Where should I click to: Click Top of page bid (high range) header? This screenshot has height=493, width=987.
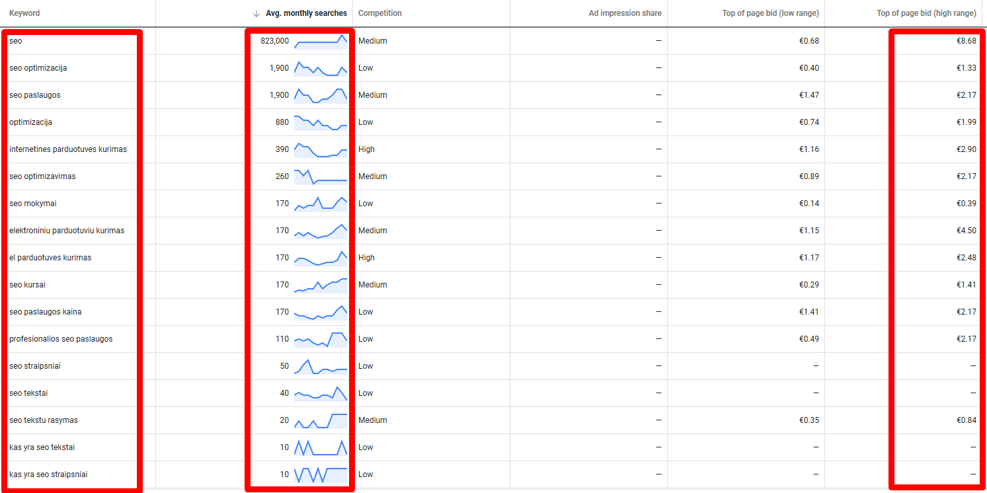pyautogui.click(x=926, y=13)
